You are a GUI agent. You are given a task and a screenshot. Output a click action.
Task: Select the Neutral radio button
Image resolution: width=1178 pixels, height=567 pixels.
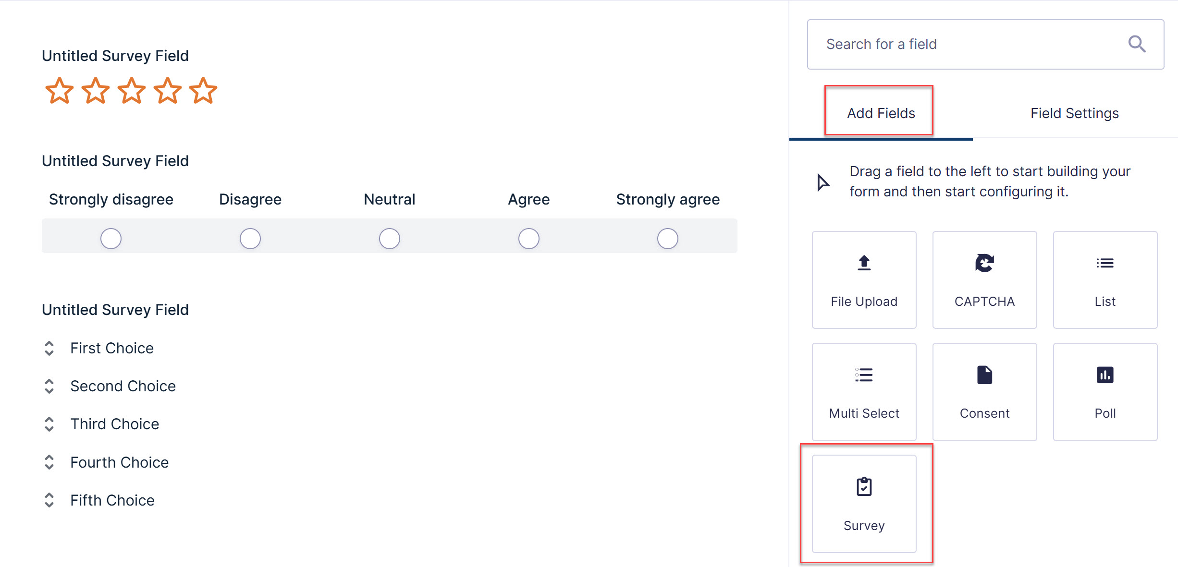point(389,238)
